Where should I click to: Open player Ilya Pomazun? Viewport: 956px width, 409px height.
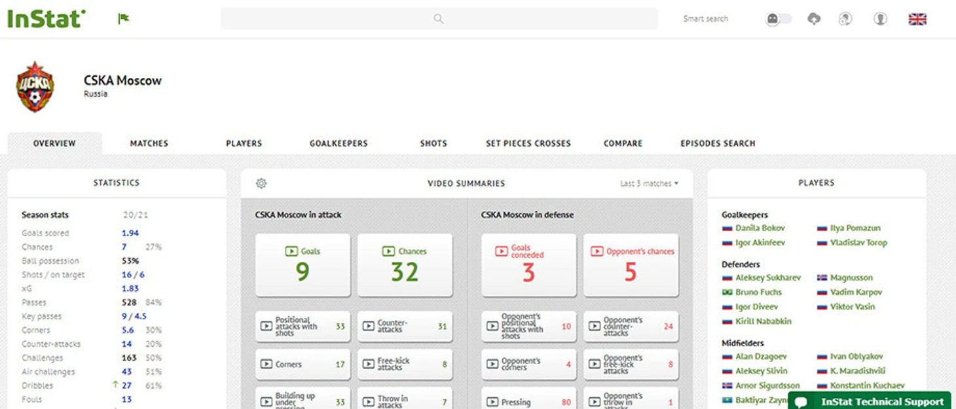[855, 228]
